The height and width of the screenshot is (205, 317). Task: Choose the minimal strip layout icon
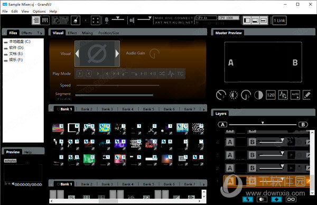click(x=264, y=21)
